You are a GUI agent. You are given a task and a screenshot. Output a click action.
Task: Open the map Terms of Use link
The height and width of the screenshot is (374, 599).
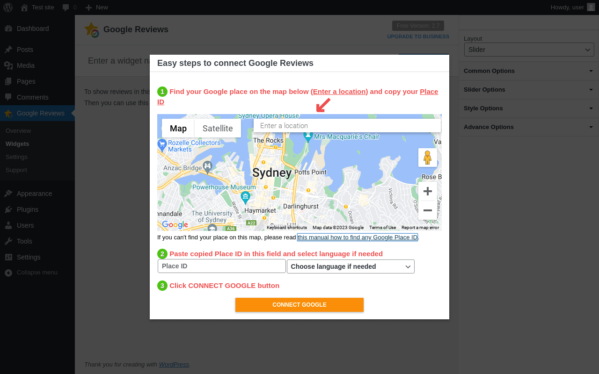[382, 228]
